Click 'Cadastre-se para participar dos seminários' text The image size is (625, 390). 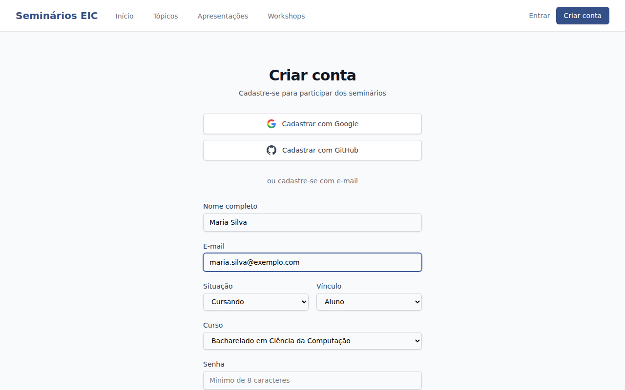coord(312,93)
